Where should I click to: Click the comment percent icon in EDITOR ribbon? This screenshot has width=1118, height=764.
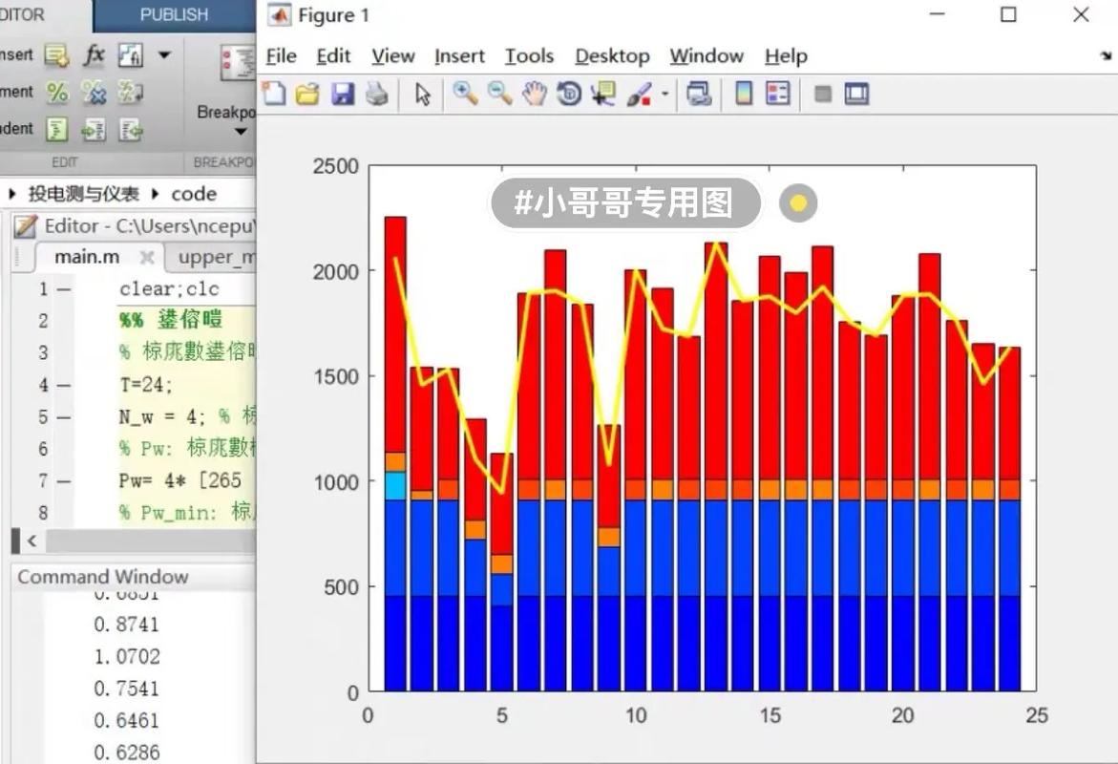[x=57, y=91]
